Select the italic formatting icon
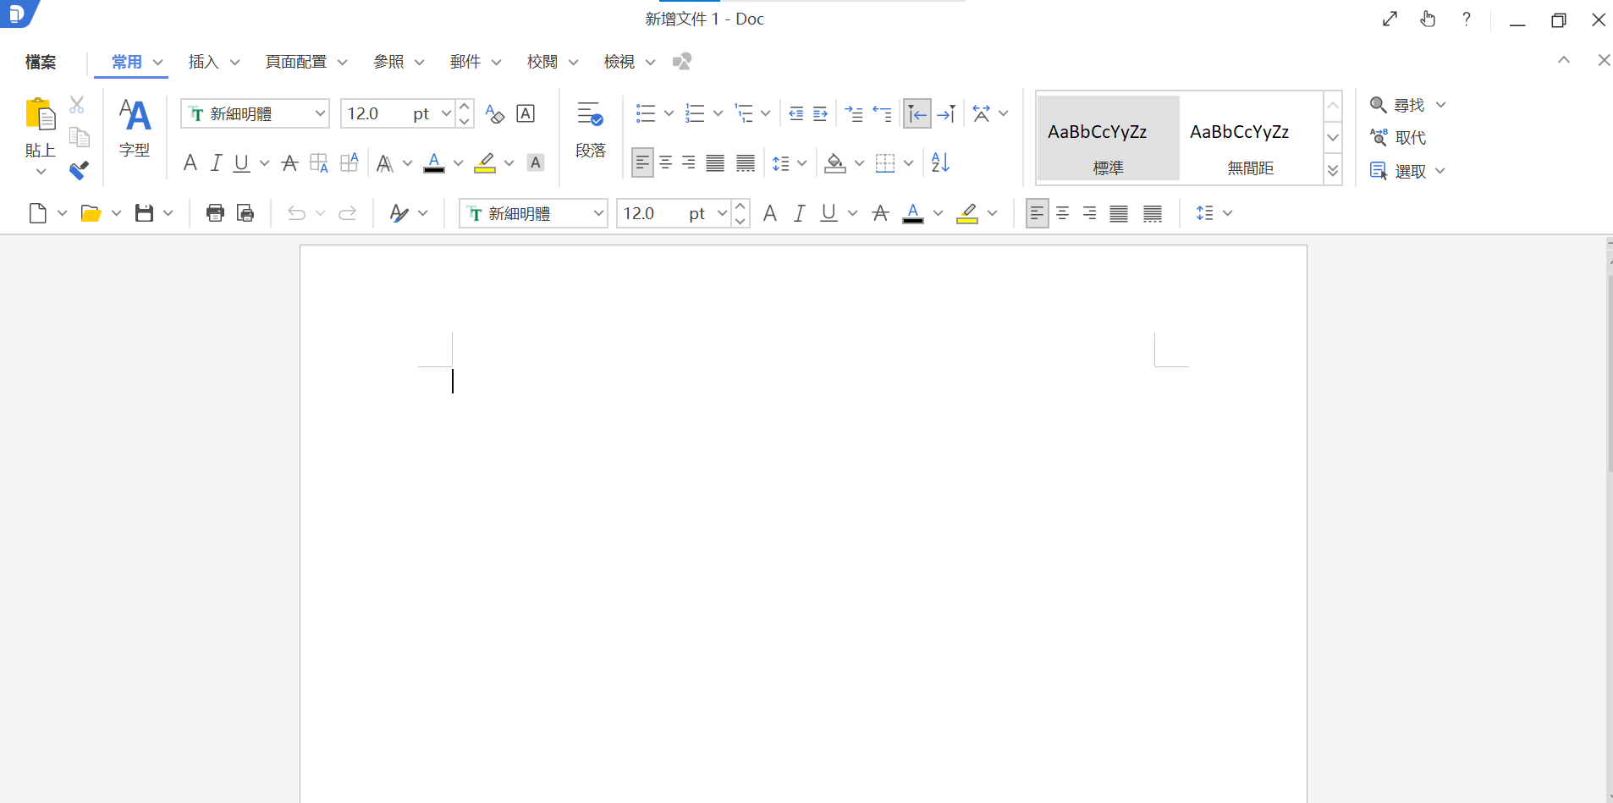1613x803 pixels. (x=216, y=162)
